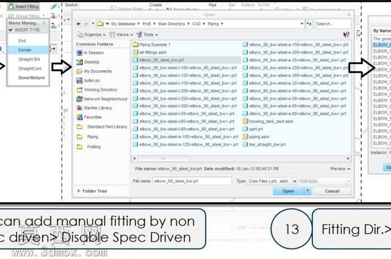Screen dimensions: 391x259
Task: Select all-fittings.asm file
Action: tap(150, 52)
